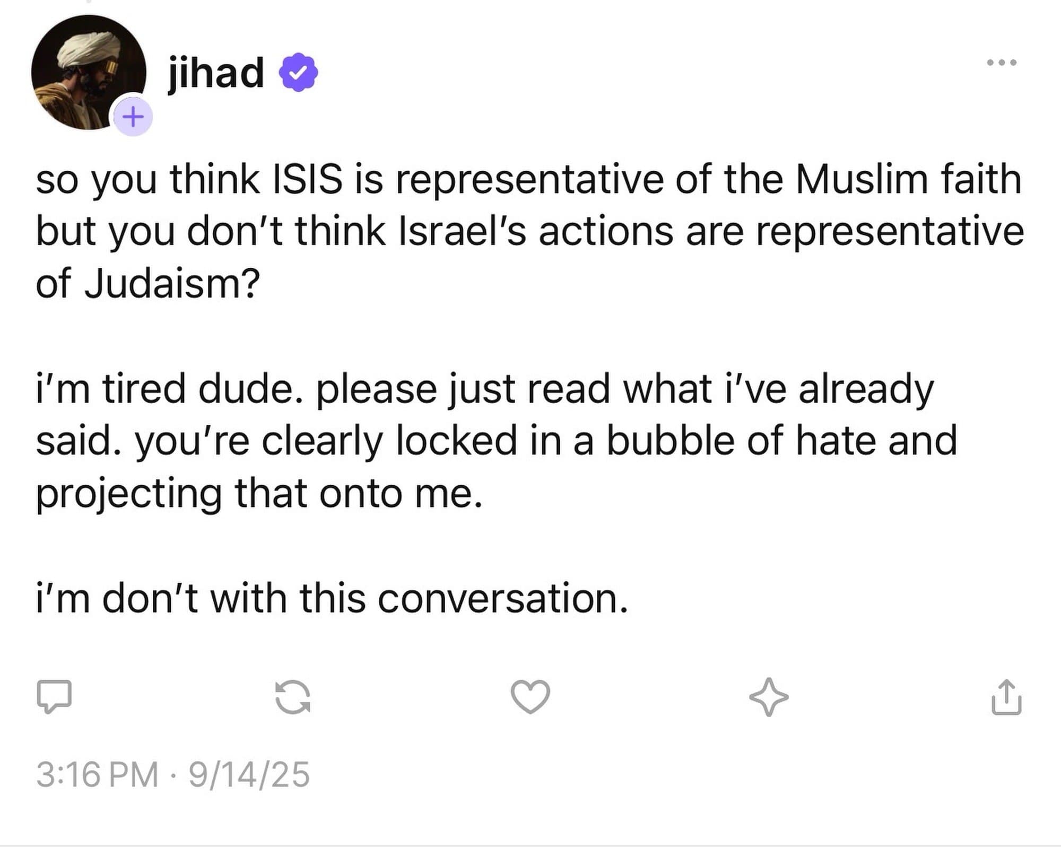Like the post with the heart icon
The image size is (1061, 850).
coord(530,697)
